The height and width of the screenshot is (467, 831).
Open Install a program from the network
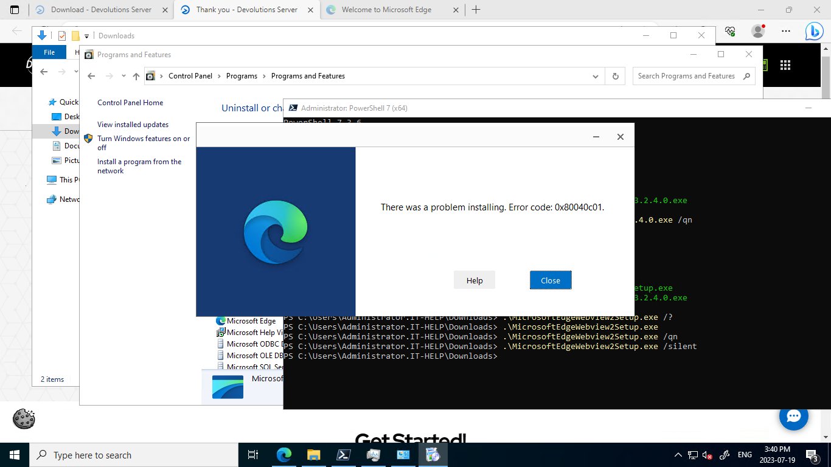(139, 166)
